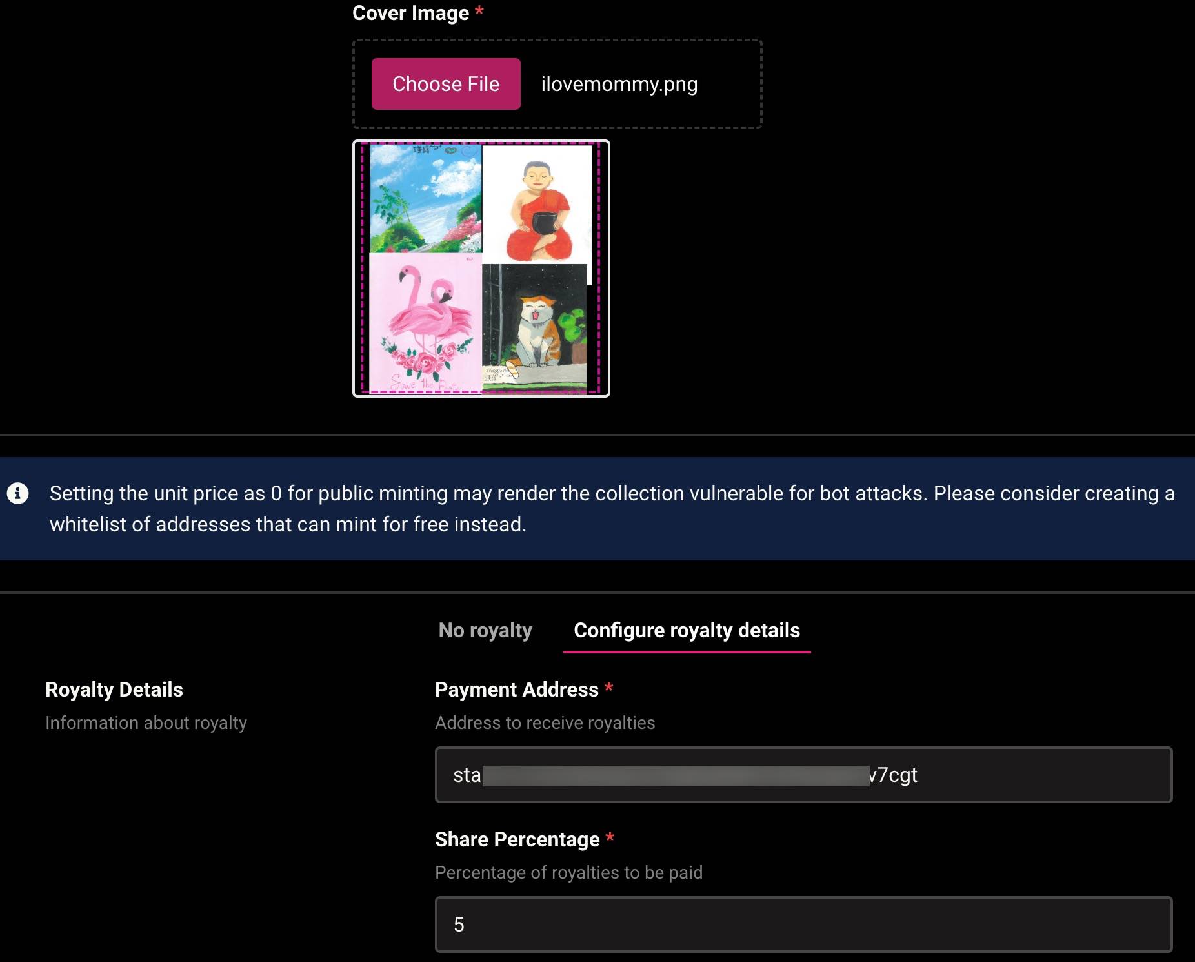The height and width of the screenshot is (962, 1195).
Task: Click 'Address to receive royalties' helper text
Action: point(545,722)
